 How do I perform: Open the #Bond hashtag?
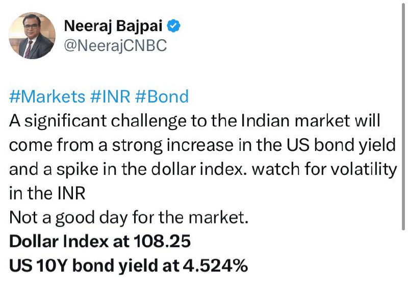162,96
